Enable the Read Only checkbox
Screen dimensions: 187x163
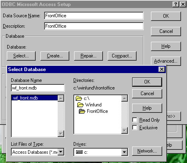point(135,120)
